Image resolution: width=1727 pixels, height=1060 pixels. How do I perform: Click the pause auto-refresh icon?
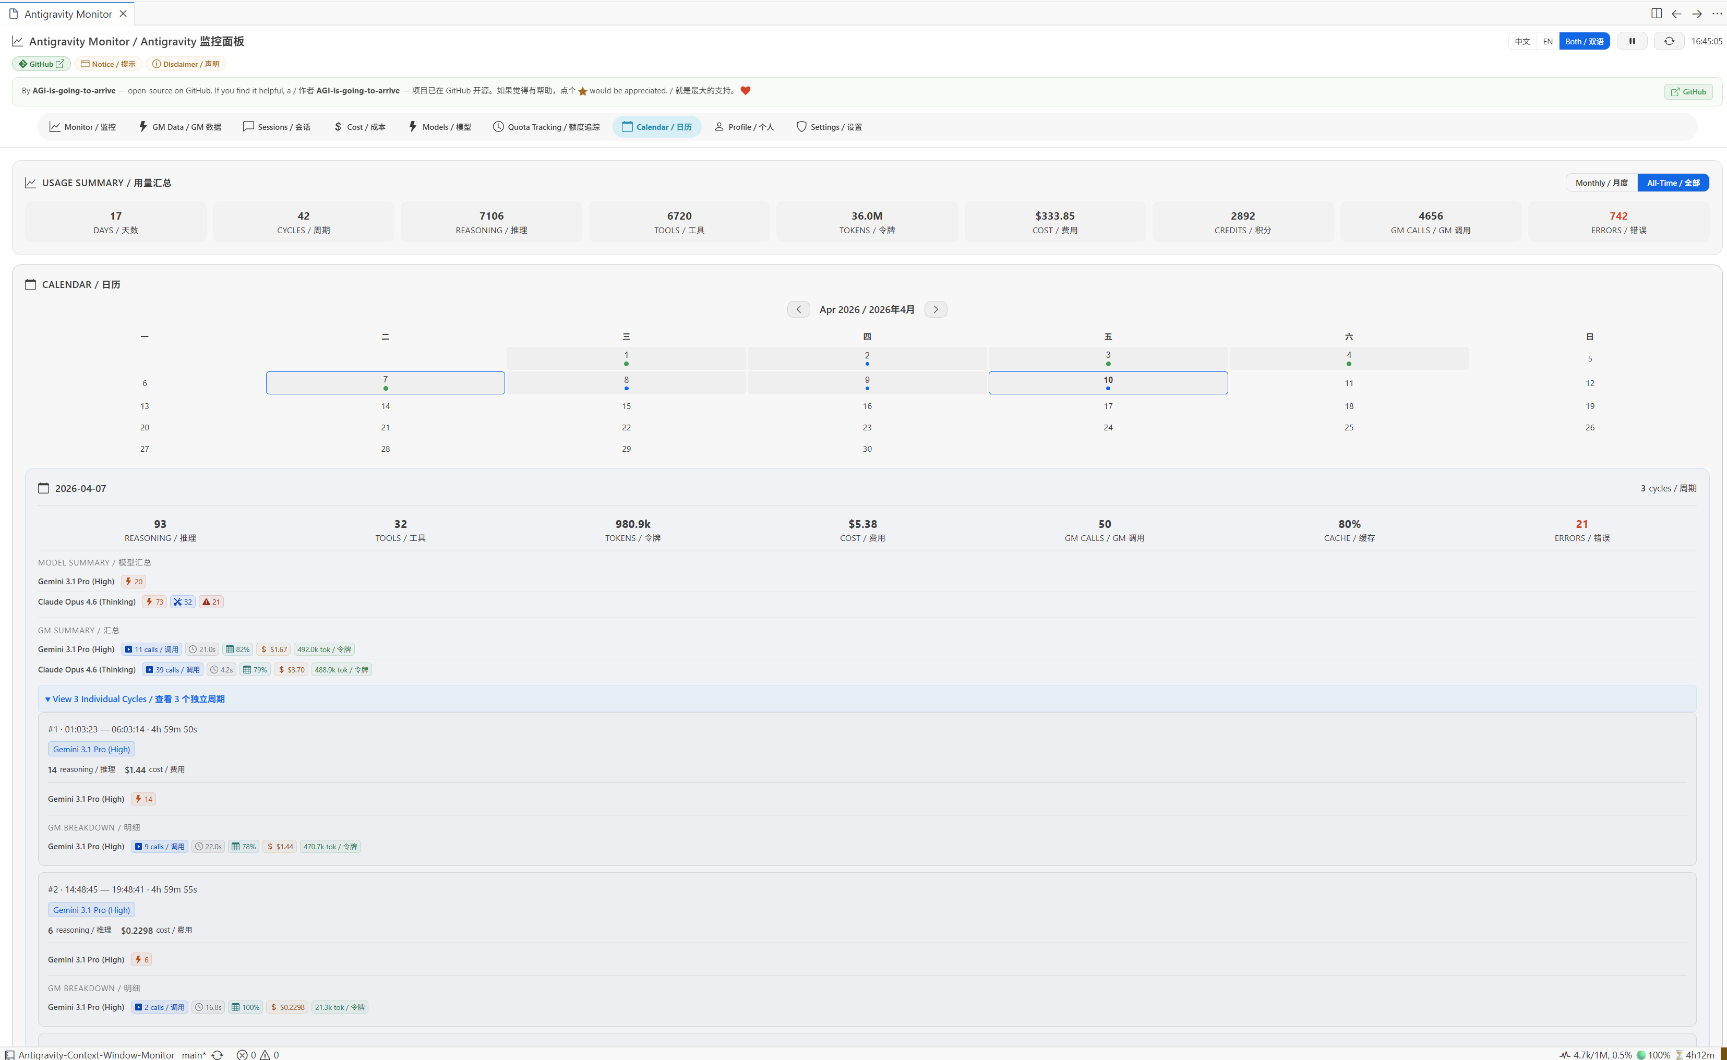click(1632, 41)
